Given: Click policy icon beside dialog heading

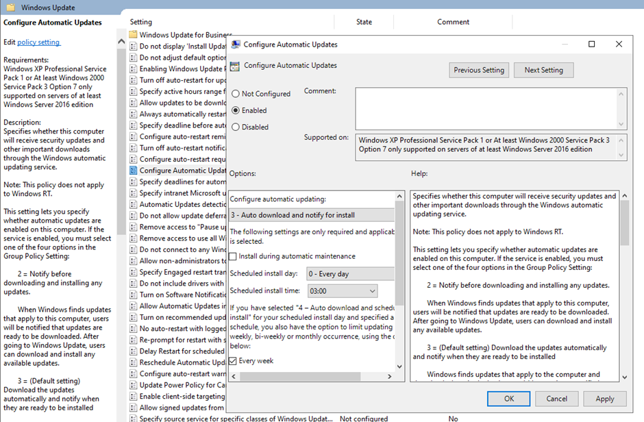Looking at the screenshot, I should 234,66.
